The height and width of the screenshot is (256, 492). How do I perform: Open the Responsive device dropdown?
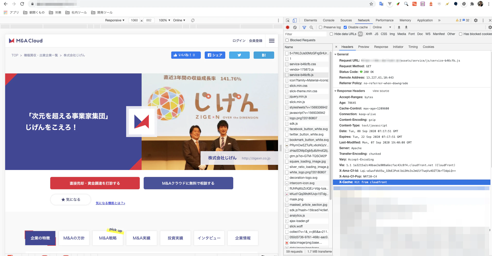(115, 20)
